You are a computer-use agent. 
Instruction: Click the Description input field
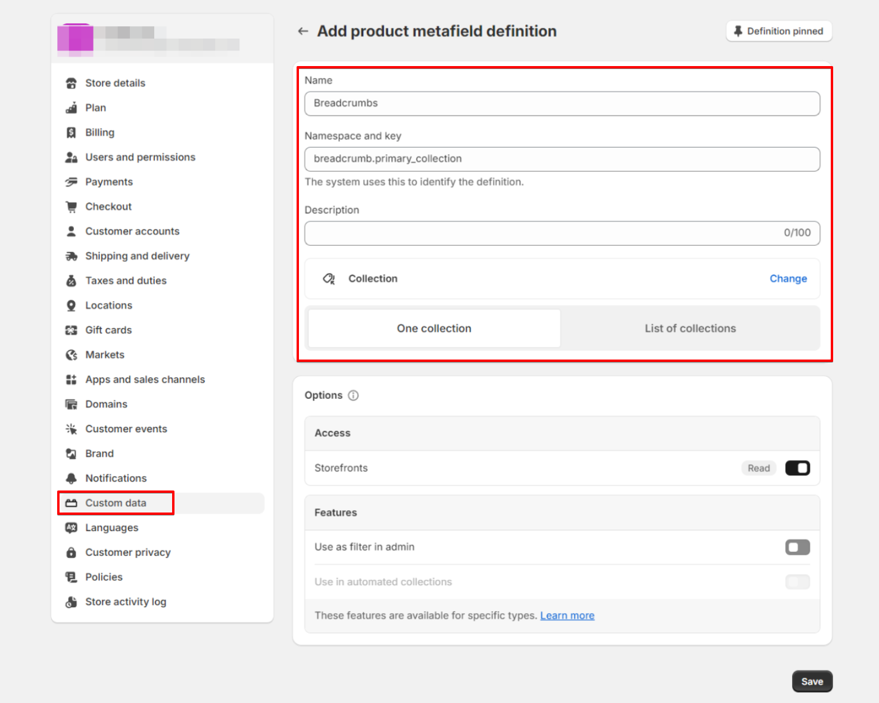click(x=542, y=233)
